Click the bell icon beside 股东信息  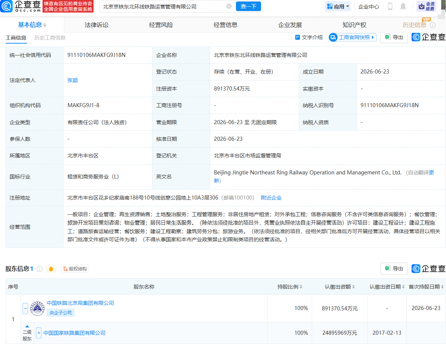point(51,269)
